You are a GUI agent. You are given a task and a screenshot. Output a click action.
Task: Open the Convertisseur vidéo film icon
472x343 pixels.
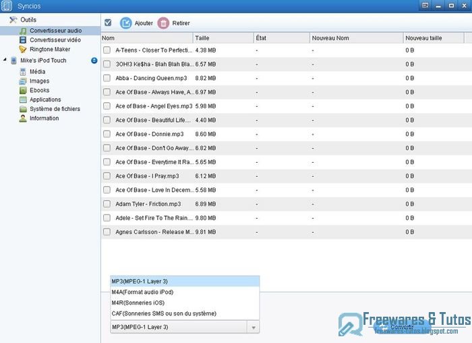click(x=23, y=40)
